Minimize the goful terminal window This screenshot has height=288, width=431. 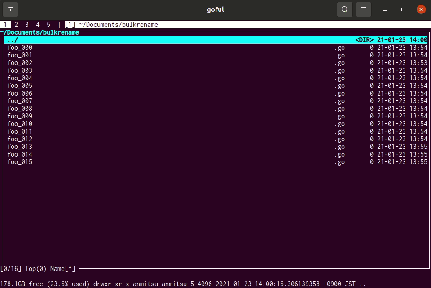(385, 9)
